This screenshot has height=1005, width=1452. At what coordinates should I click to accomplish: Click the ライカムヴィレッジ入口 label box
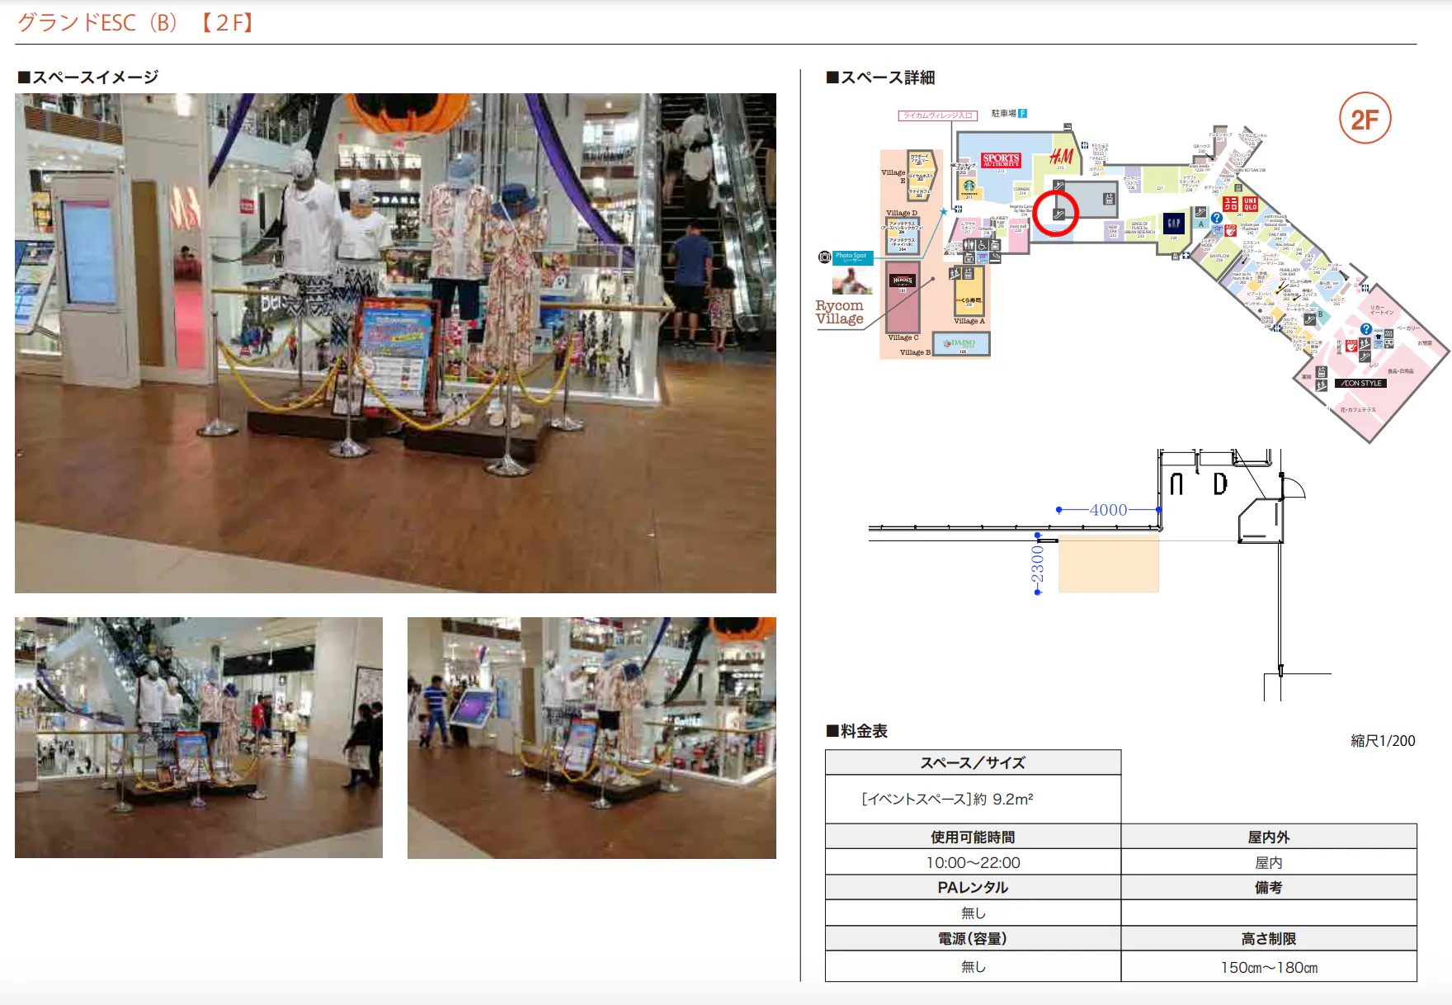pos(937,116)
